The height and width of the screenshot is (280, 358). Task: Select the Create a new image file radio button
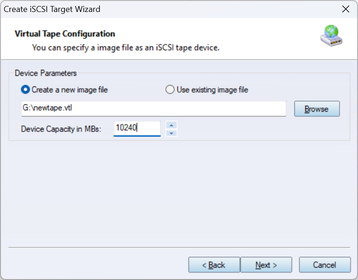pos(25,90)
